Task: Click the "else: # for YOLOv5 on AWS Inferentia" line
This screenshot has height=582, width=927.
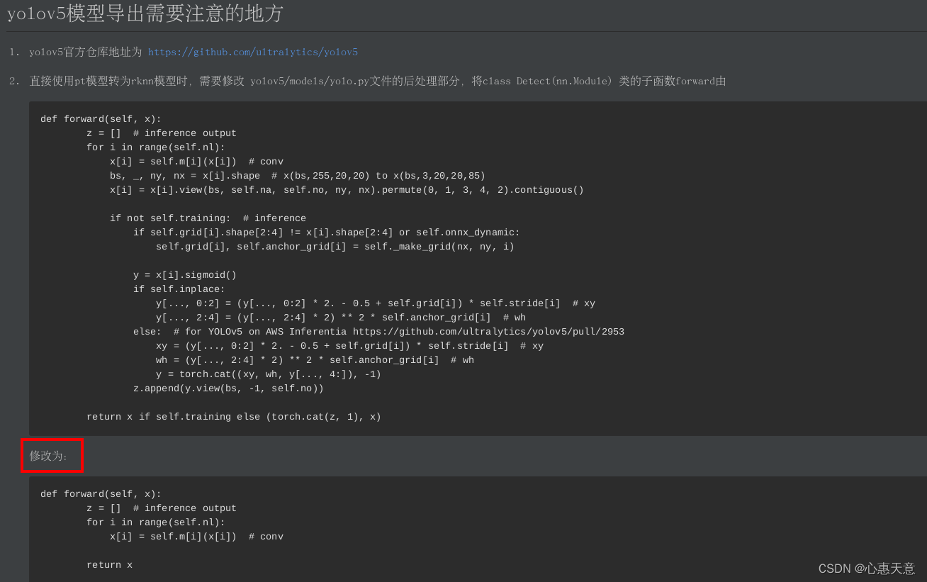Action: click(378, 332)
